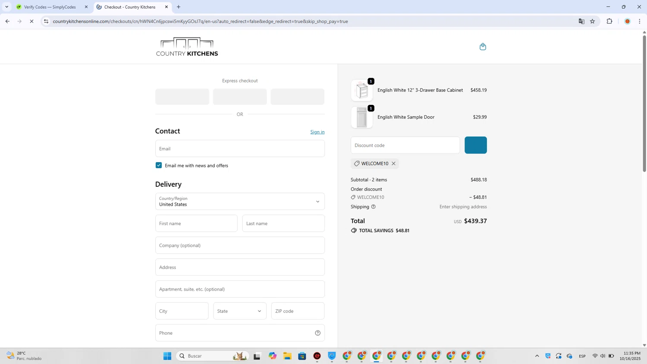647x364 pixels.
Task: Show phone number help tooltip icon
Action: (x=318, y=333)
